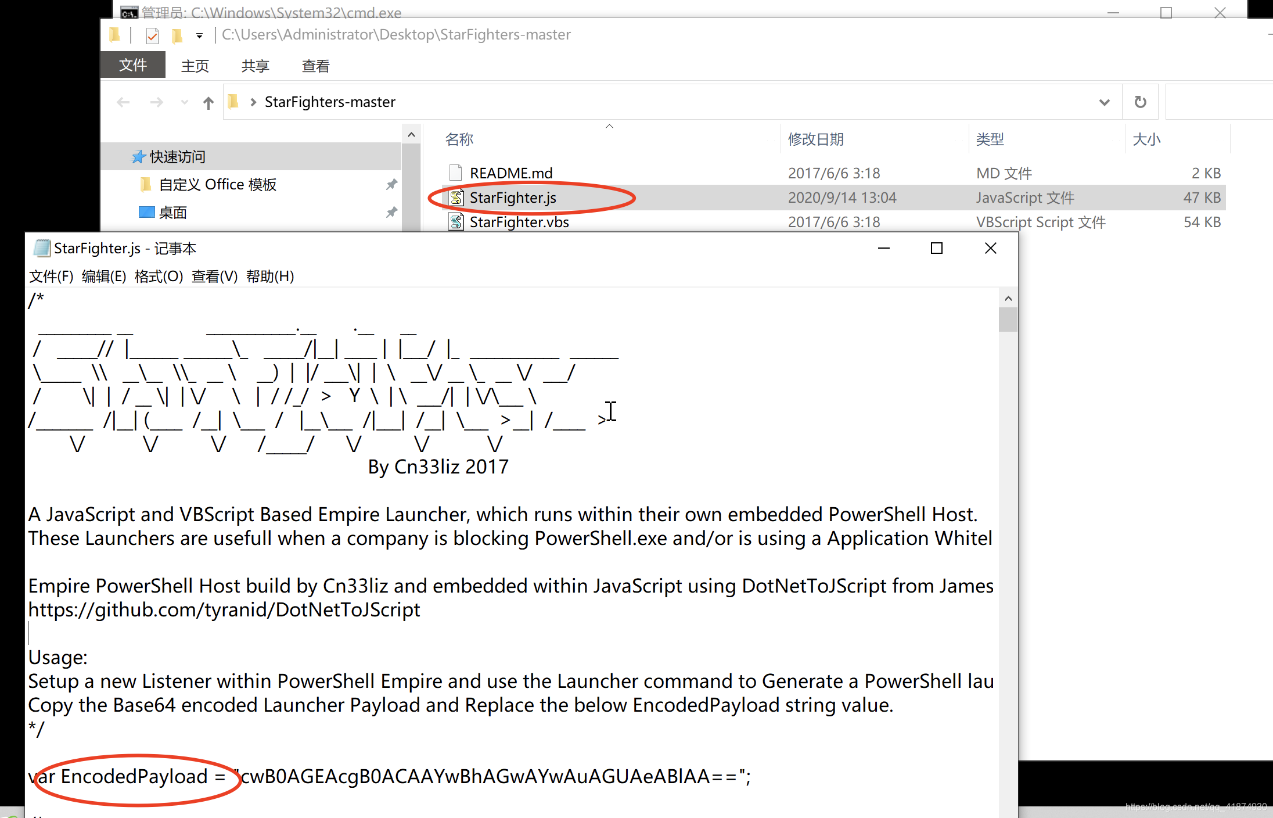This screenshot has width=1273, height=818.
Task: Click pin icon beside 桌面
Action: [392, 213]
